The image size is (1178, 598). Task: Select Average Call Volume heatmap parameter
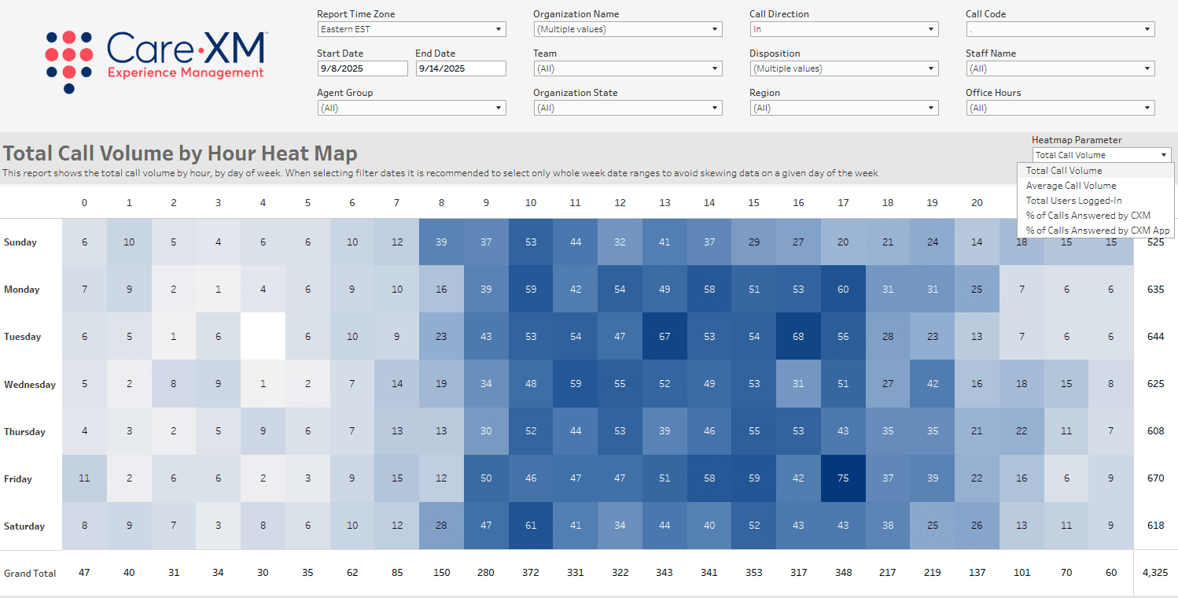(1069, 185)
